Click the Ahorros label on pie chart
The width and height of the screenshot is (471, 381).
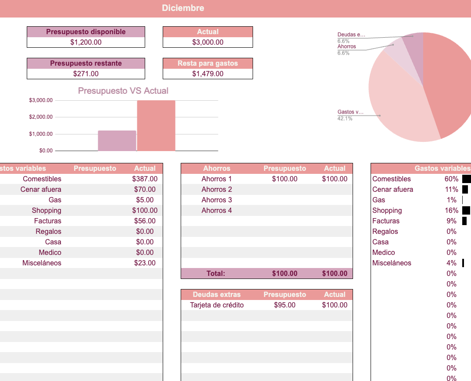347,46
